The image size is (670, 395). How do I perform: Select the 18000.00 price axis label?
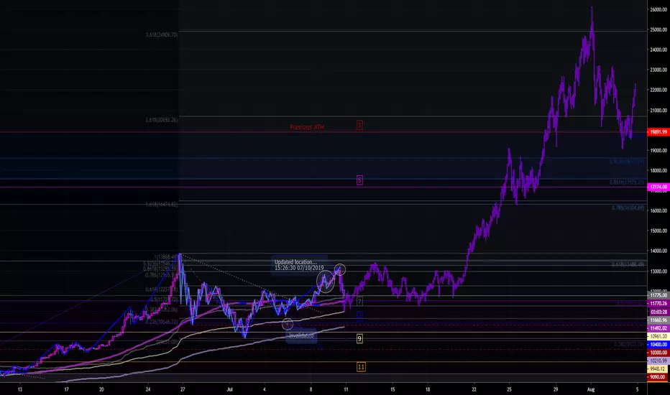(658, 170)
